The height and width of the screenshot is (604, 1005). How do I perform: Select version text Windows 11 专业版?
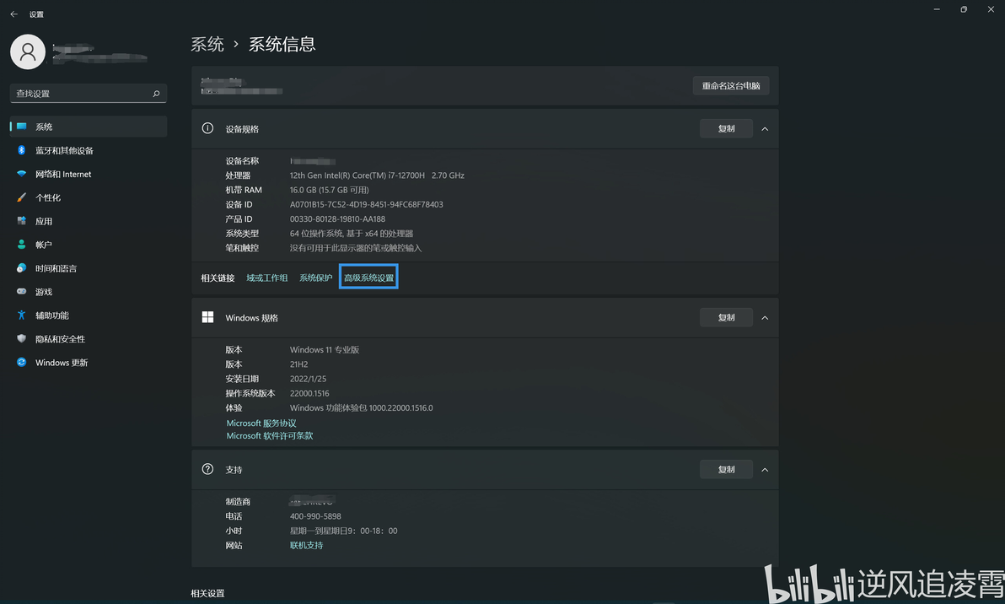[325, 349]
